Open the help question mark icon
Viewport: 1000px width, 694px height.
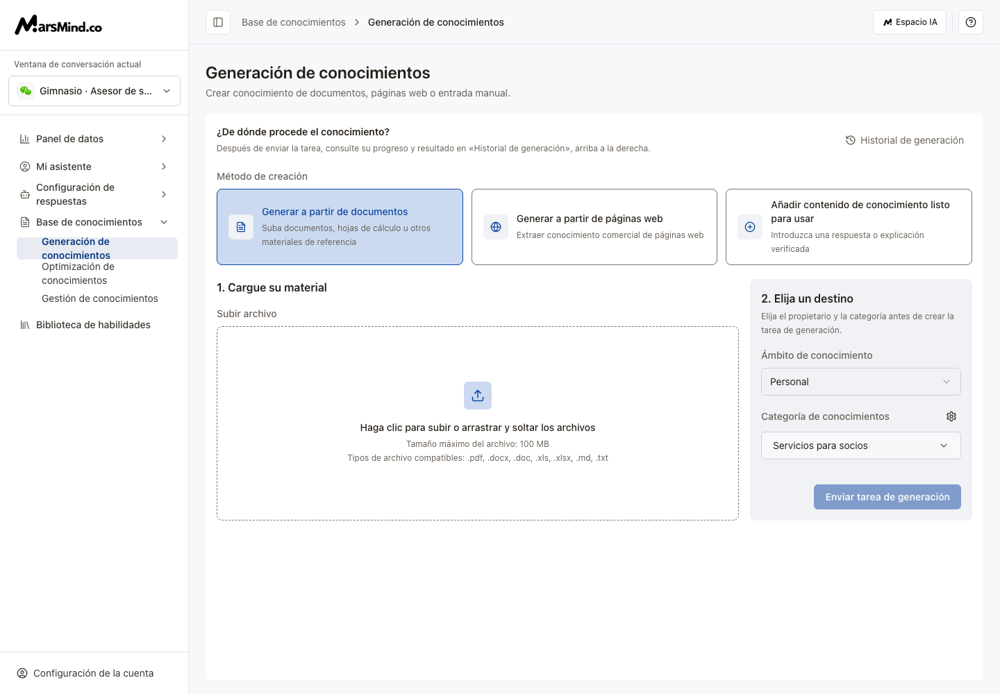[971, 22]
